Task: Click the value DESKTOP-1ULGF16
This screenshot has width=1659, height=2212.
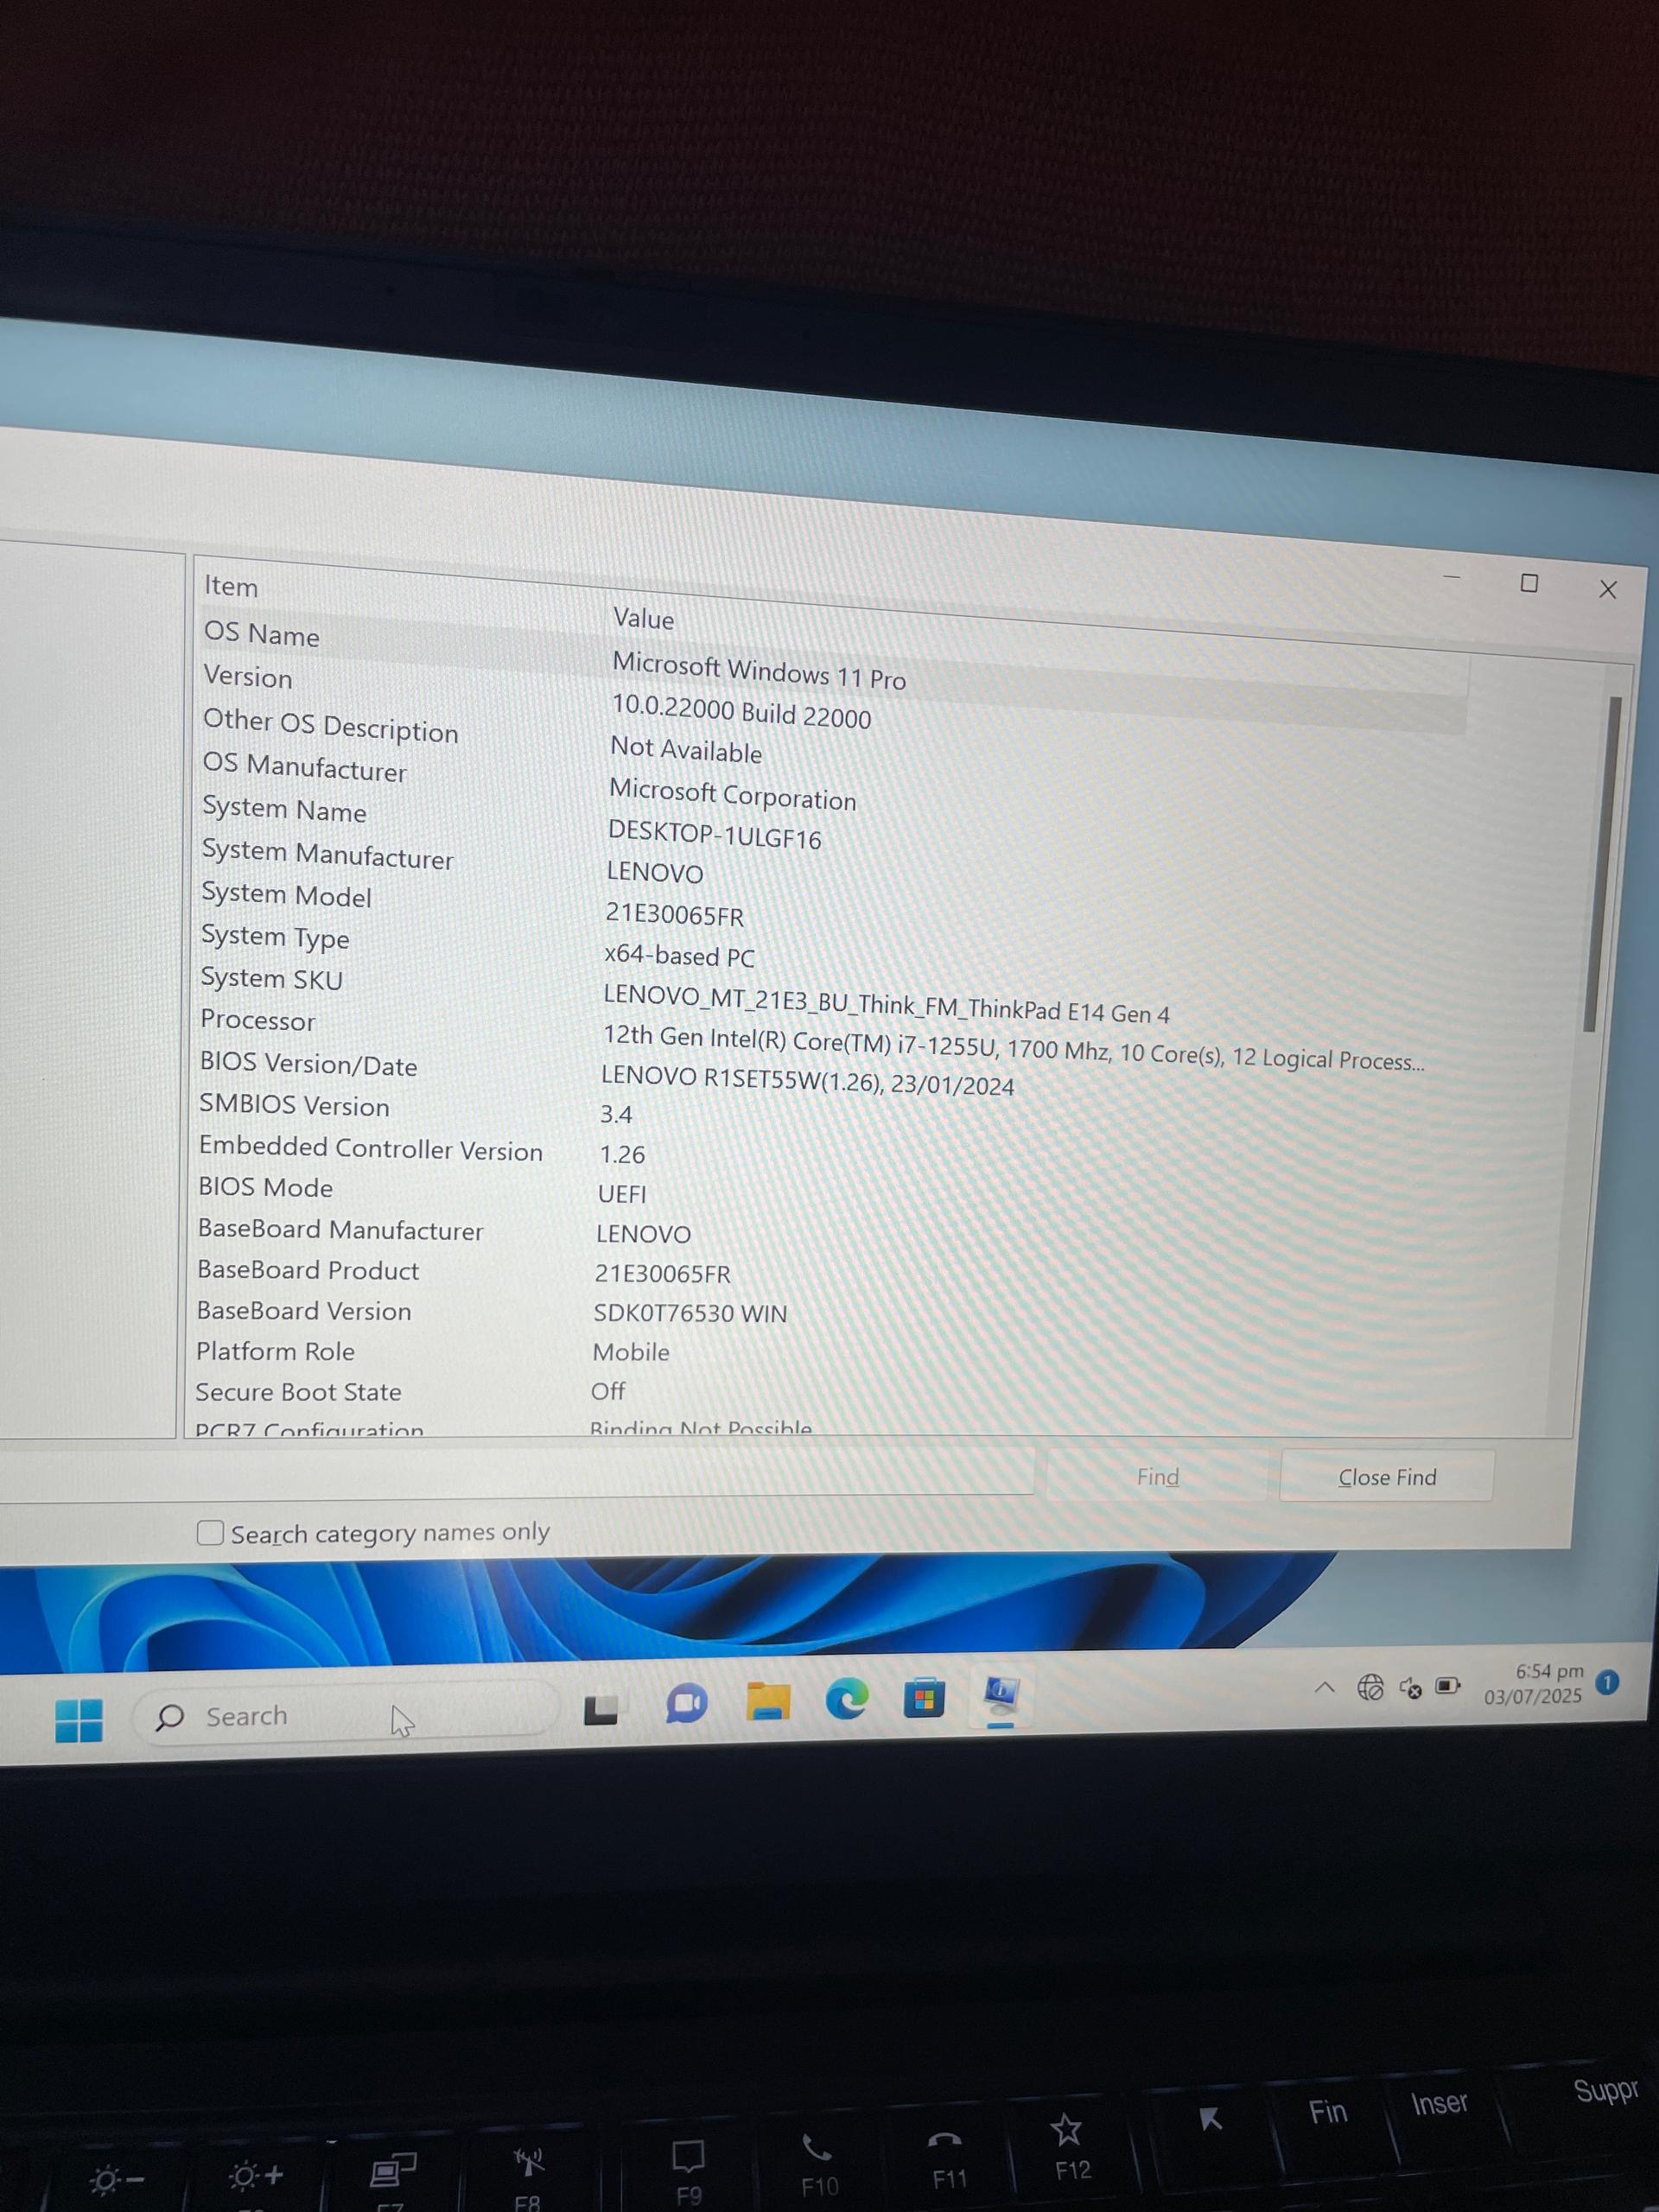Action: click(714, 835)
